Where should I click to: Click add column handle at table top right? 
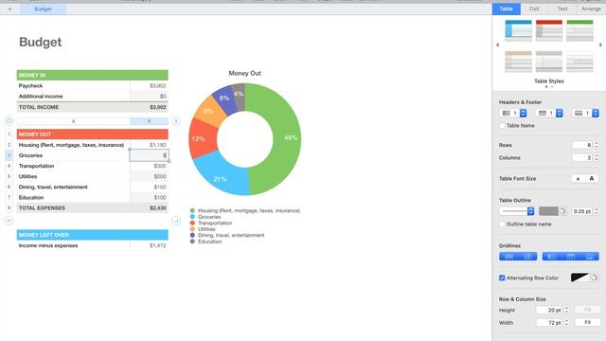[176, 121]
